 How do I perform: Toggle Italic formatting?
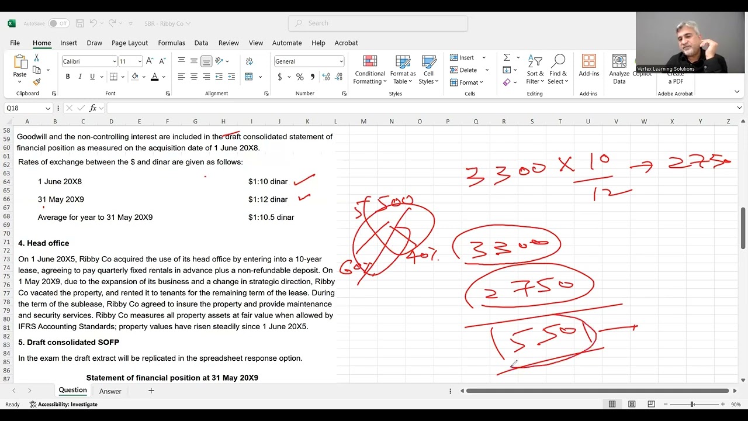[80, 77]
